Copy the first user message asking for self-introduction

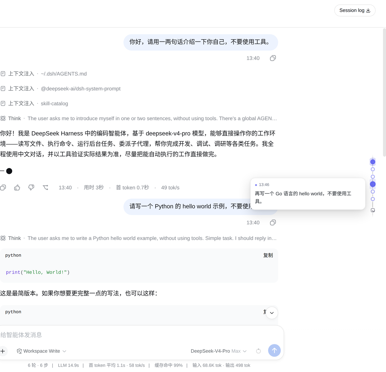pos(273,58)
